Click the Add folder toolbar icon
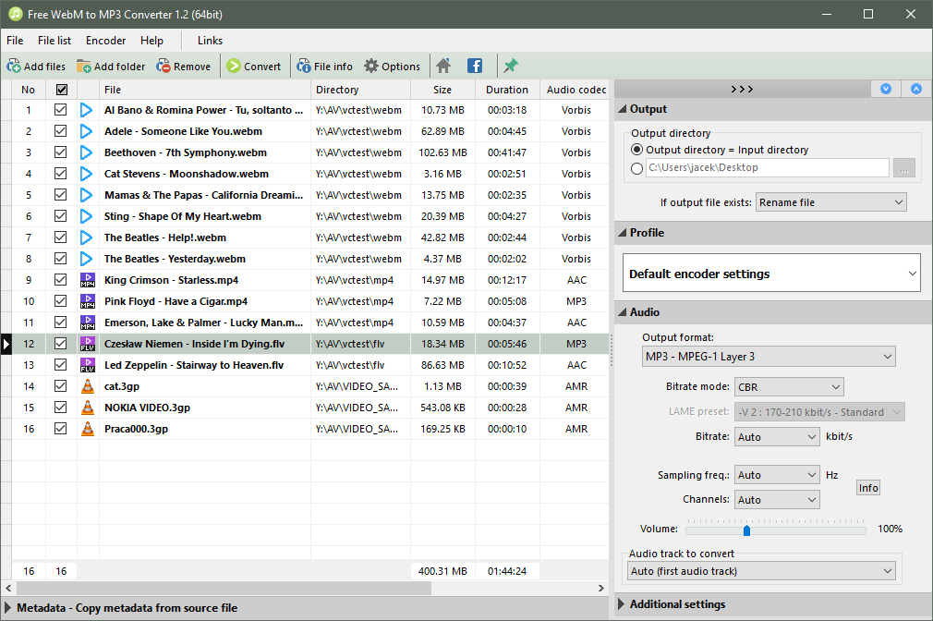This screenshot has width=933, height=621. (84, 67)
